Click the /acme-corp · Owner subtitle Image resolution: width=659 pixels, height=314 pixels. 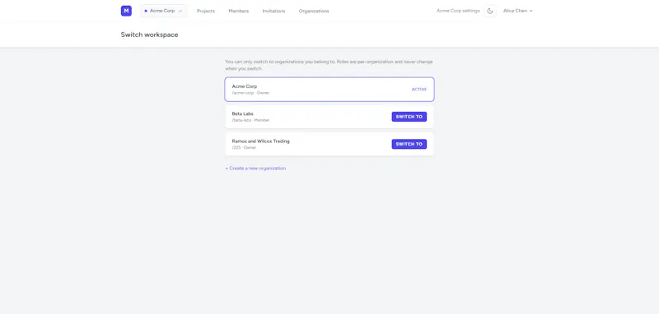(250, 93)
